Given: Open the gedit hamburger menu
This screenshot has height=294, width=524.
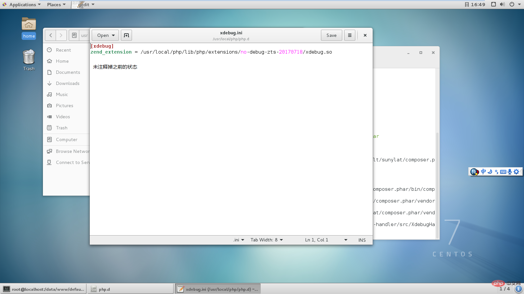Looking at the screenshot, I should pos(349,35).
